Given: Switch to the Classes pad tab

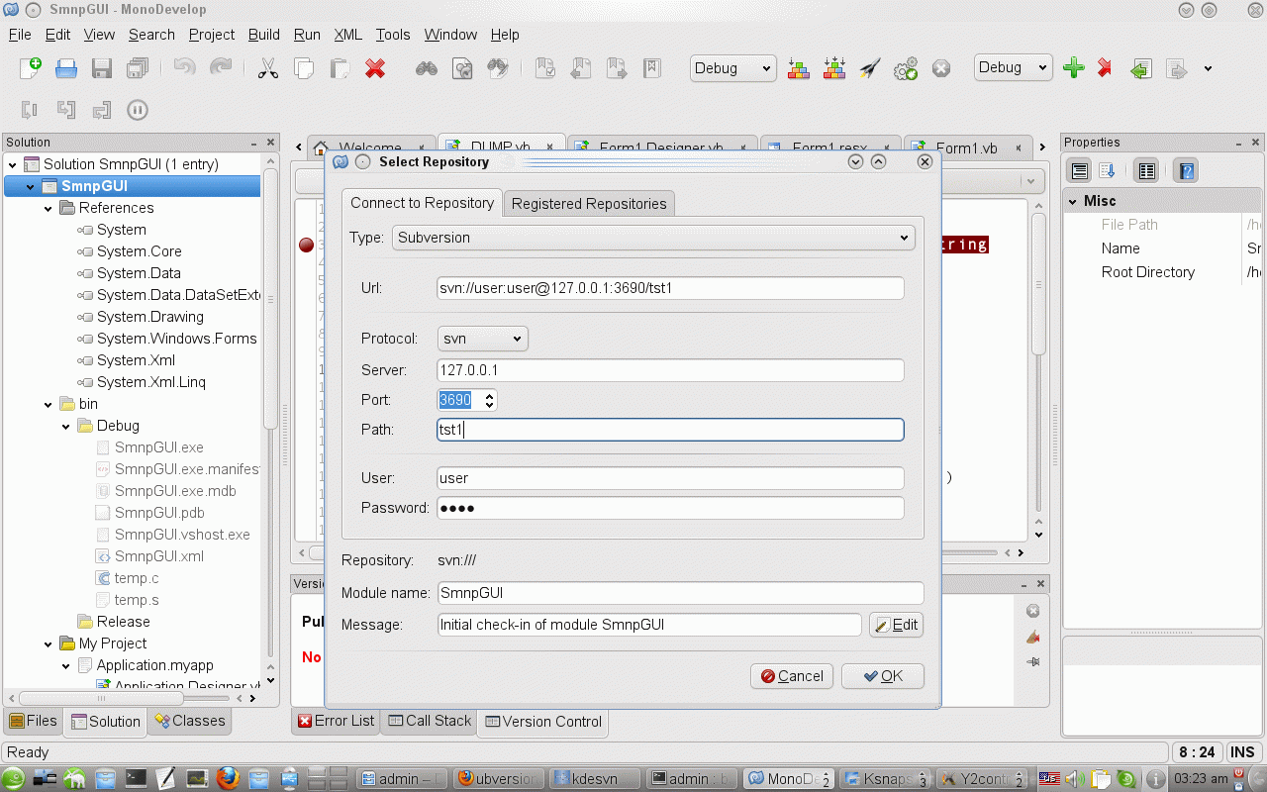Looking at the screenshot, I should click(x=189, y=721).
